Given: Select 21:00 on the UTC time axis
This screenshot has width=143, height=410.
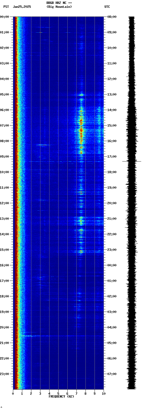Looking at the screenshot, I should tap(112, 219).
